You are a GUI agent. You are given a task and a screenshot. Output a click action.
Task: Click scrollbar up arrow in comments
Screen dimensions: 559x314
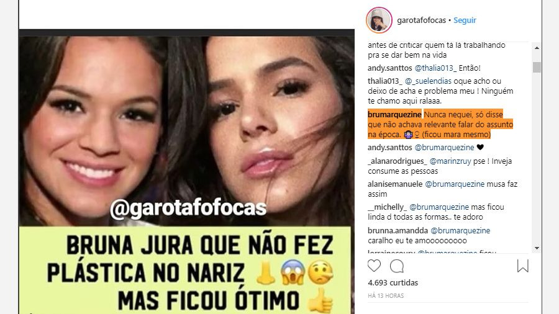coord(537,48)
